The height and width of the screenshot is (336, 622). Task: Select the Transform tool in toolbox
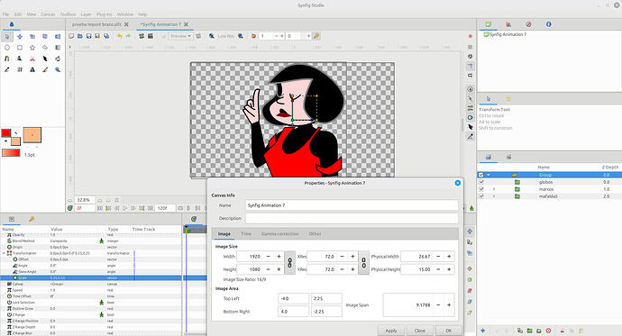point(7,36)
